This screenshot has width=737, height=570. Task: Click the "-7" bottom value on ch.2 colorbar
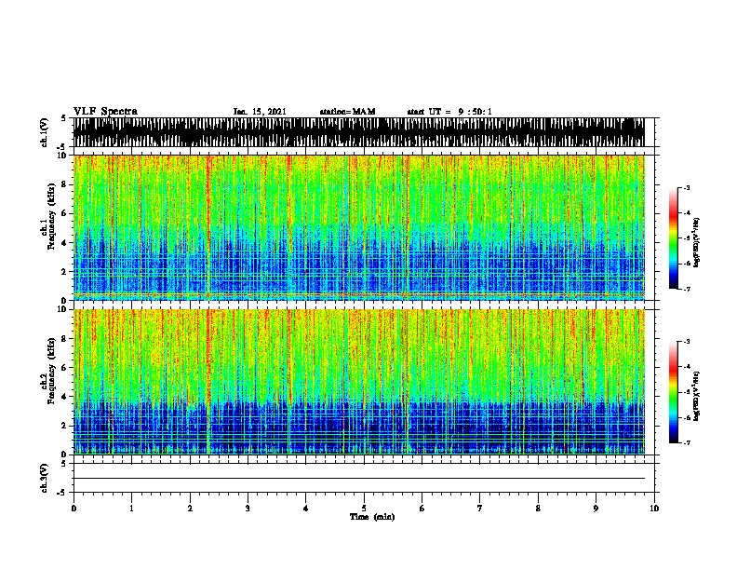tap(687, 442)
